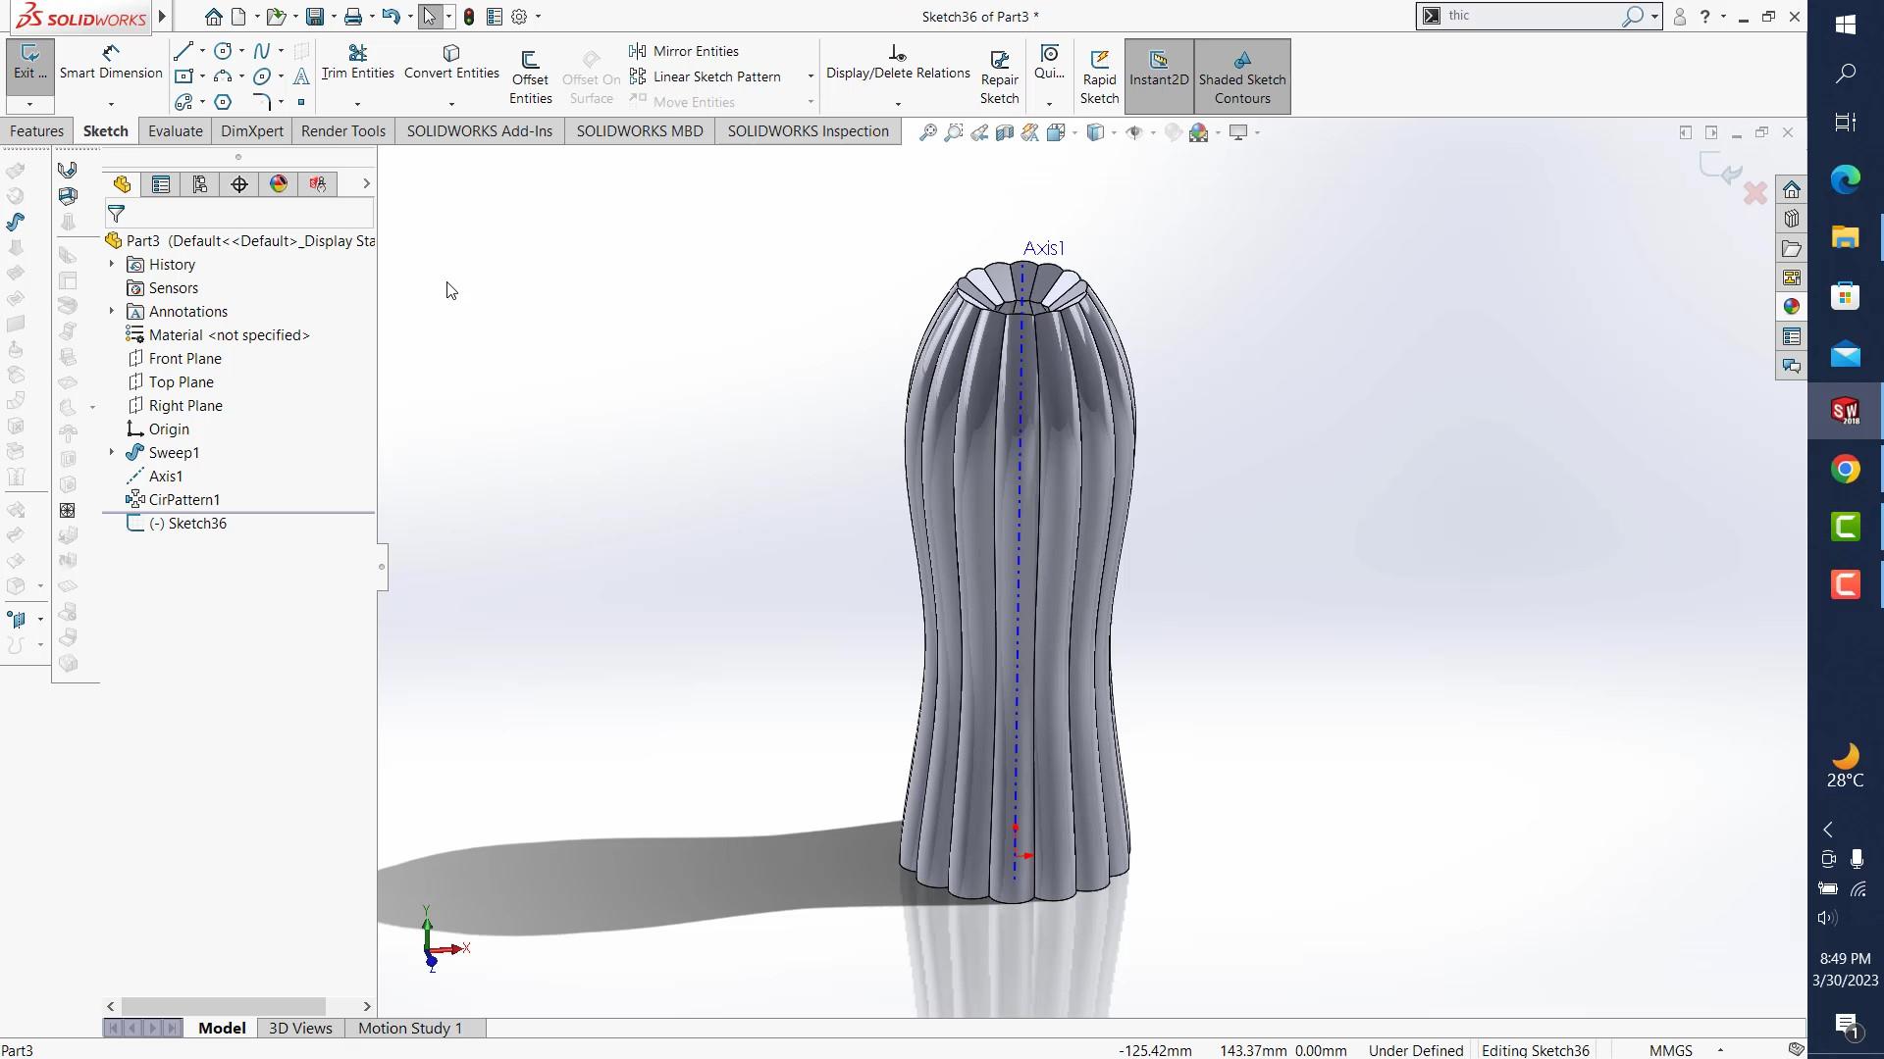The width and height of the screenshot is (1884, 1059).
Task: Open the Repair Sketch tool
Action: click(x=999, y=76)
